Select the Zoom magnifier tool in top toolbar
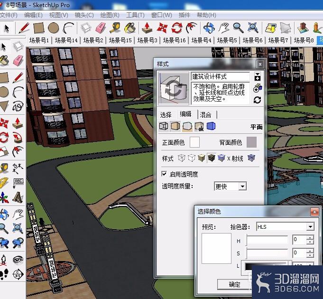Viewport: 323px width, 299px height. [238, 28]
